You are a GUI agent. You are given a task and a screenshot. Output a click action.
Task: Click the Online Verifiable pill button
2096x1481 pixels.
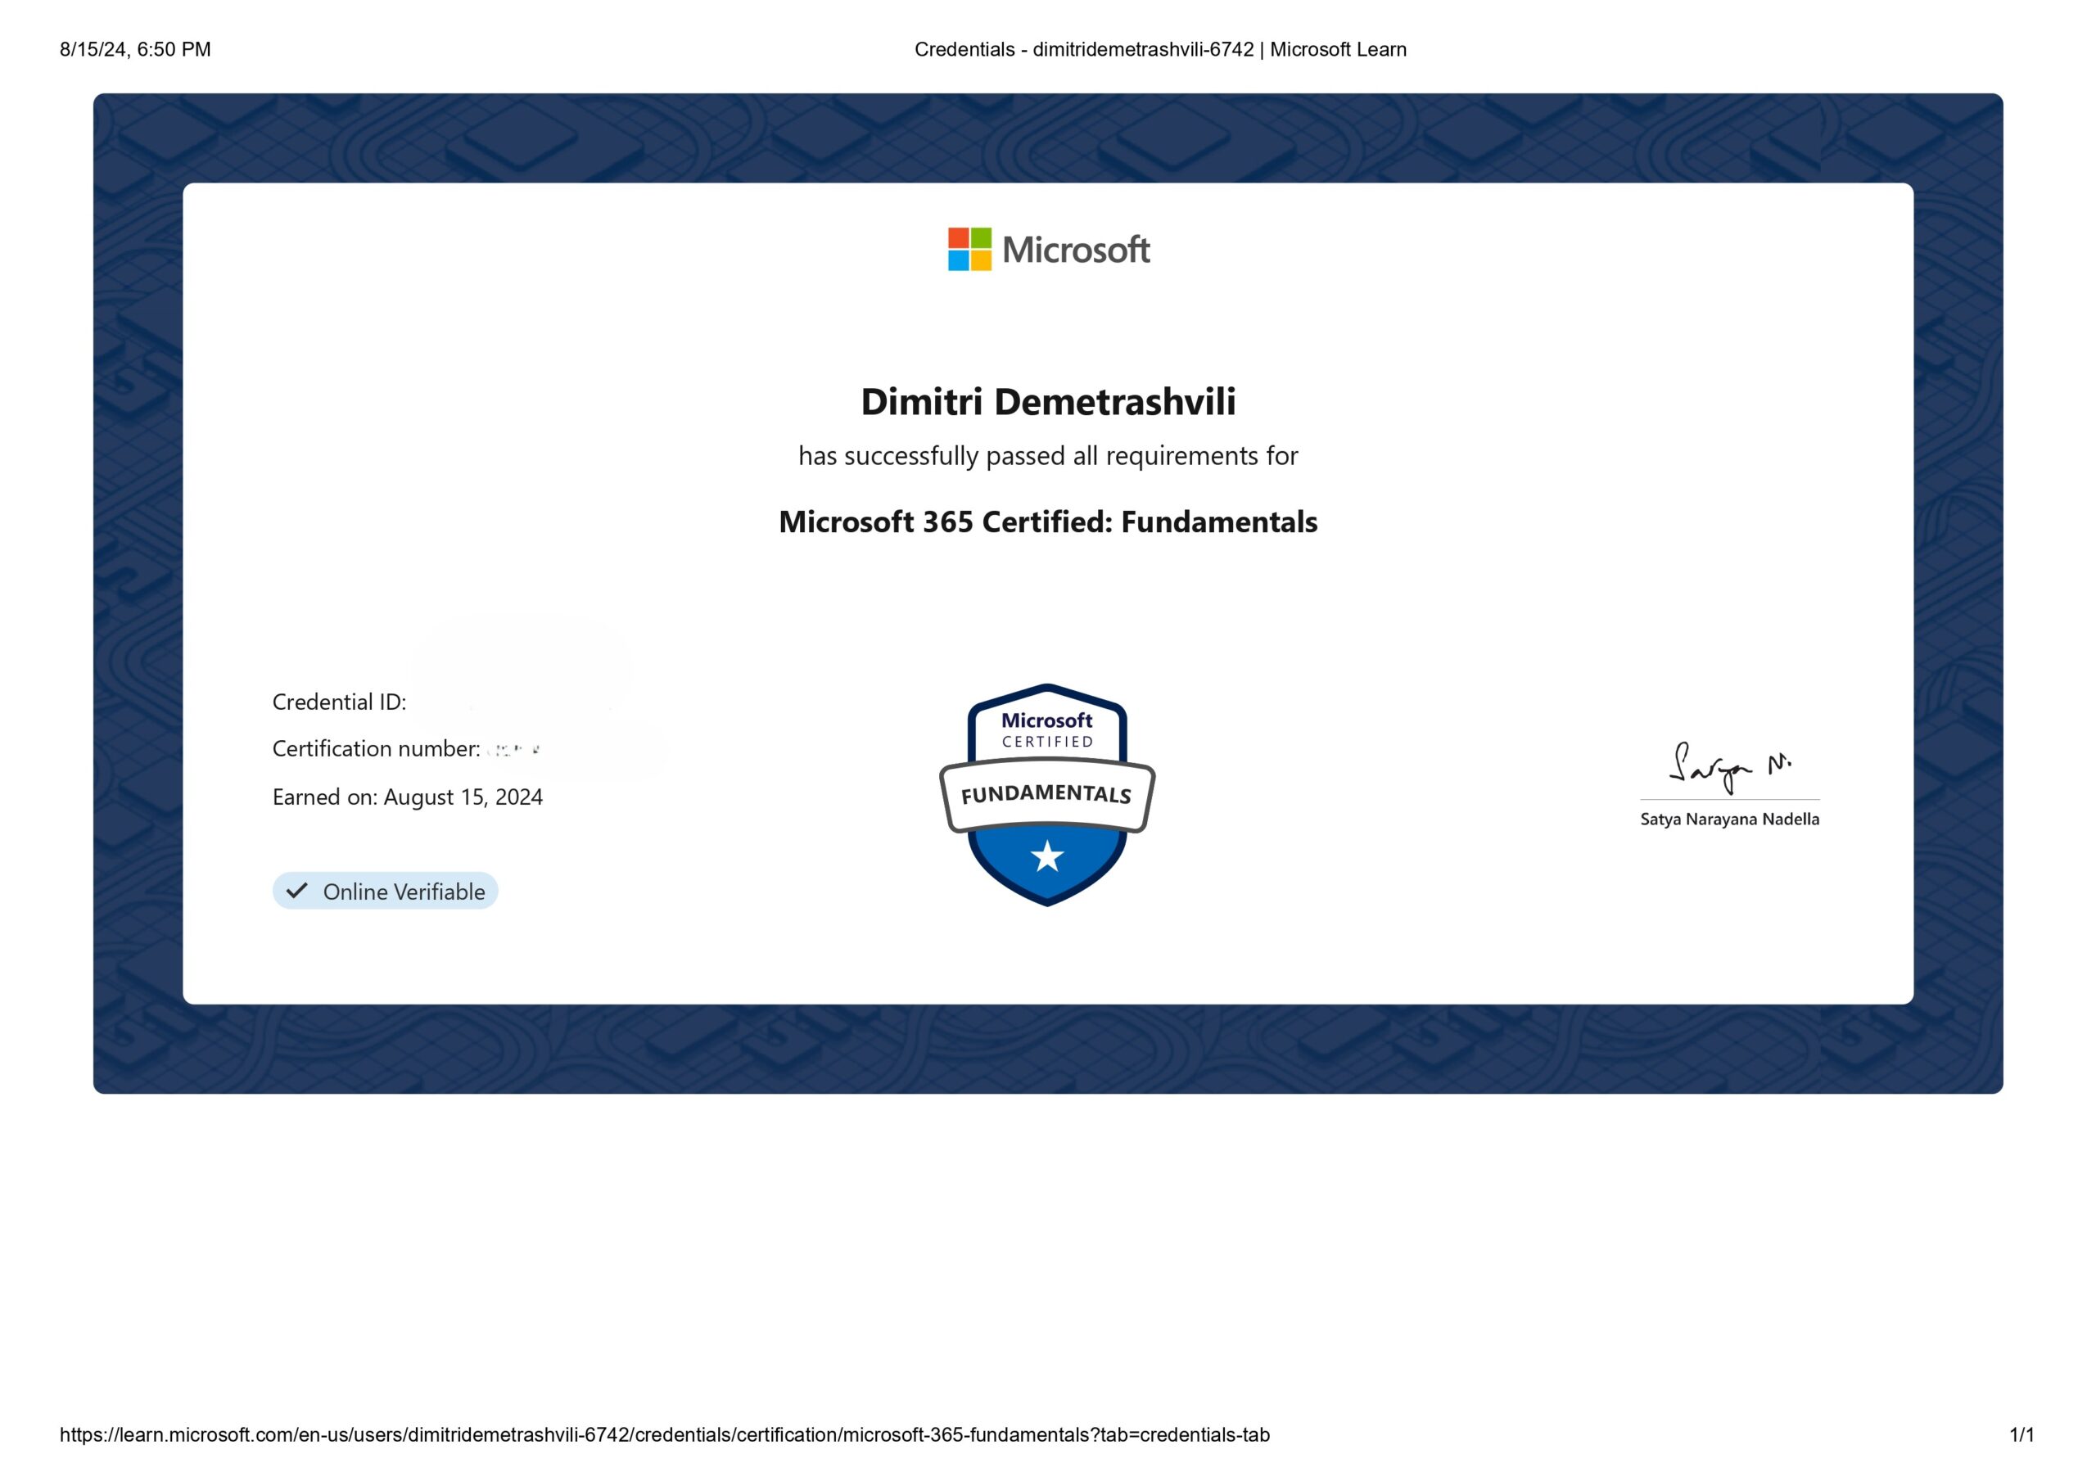(x=386, y=892)
